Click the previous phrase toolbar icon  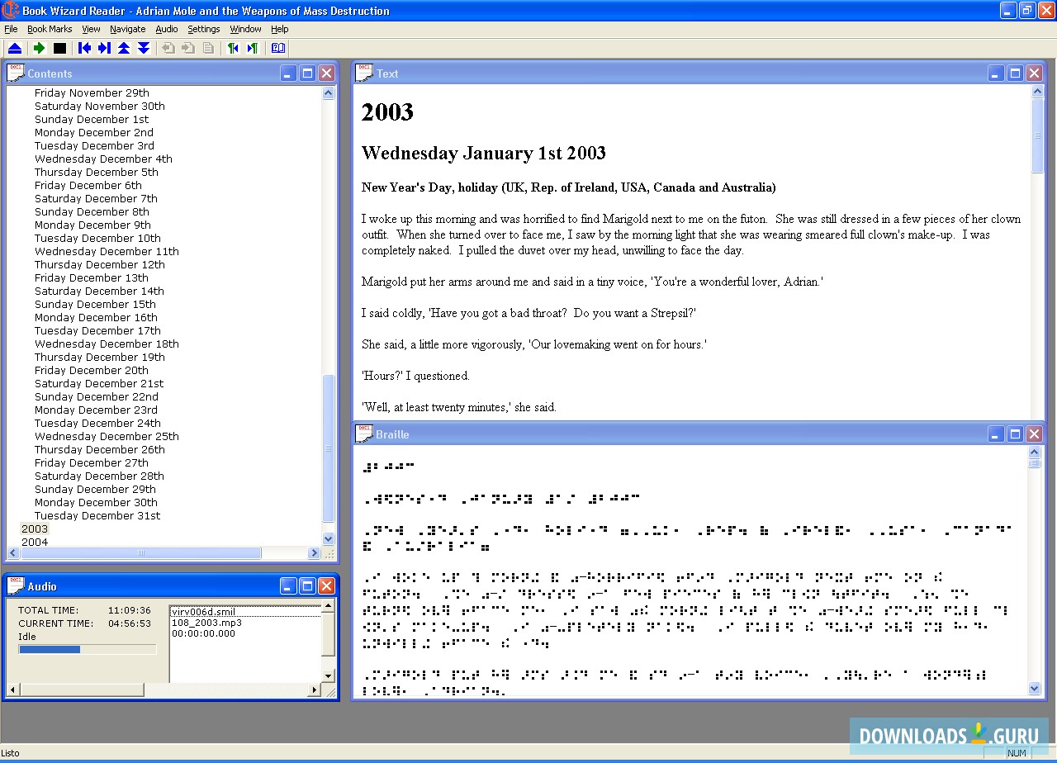tap(232, 48)
